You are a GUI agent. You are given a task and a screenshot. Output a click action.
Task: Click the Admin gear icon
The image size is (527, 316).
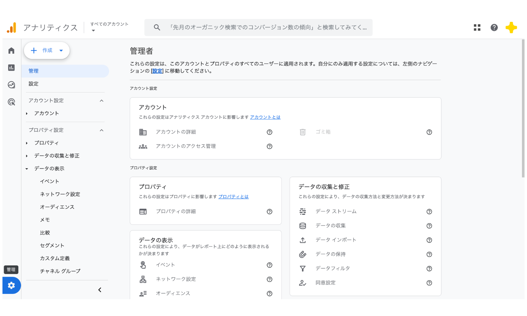(12, 285)
